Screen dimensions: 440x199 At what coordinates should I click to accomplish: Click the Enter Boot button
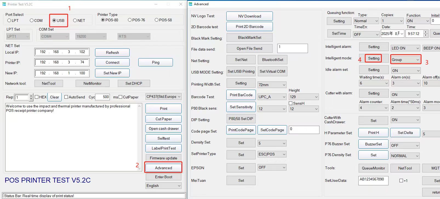point(164,177)
